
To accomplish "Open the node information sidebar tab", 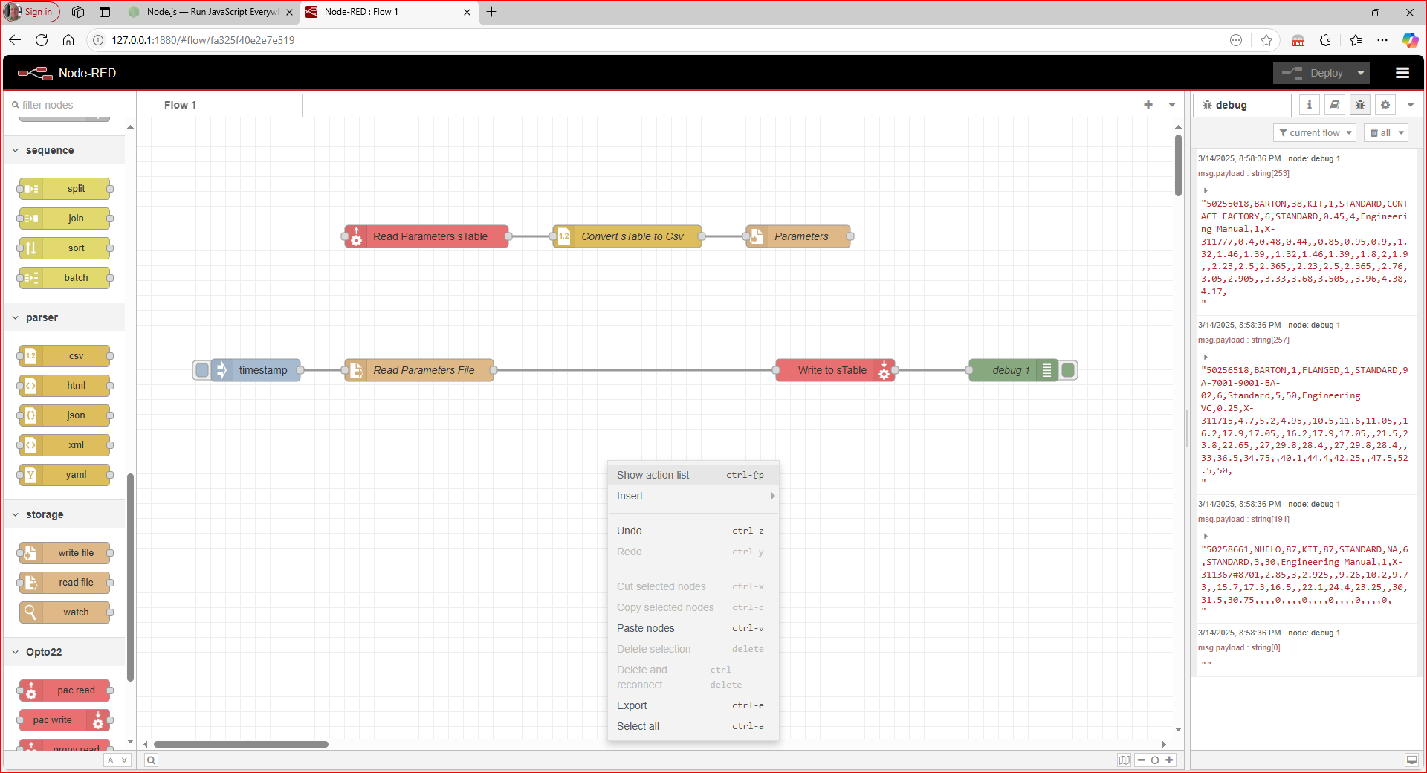I will 1310,105.
